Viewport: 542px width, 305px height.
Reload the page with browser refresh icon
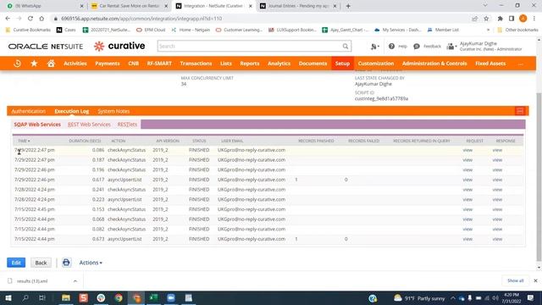coord(30,19)
